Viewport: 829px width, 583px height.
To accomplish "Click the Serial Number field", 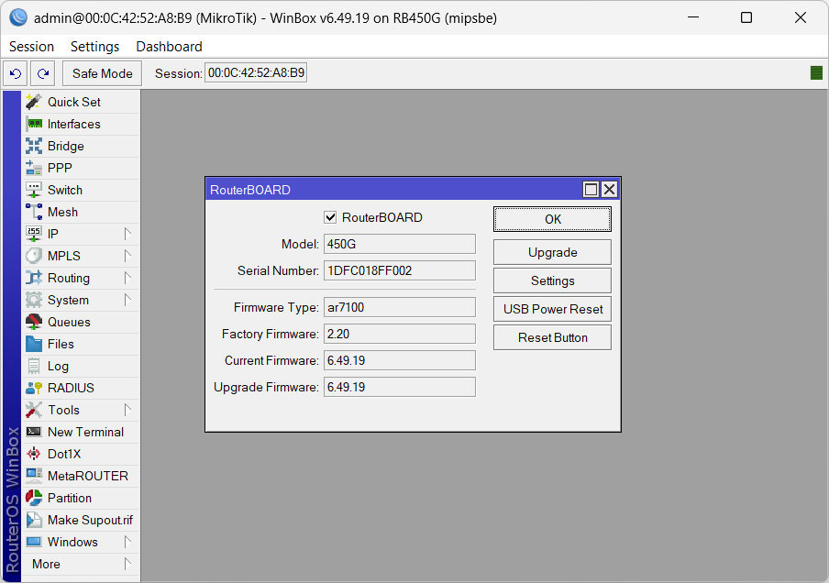I will [400, 270].
